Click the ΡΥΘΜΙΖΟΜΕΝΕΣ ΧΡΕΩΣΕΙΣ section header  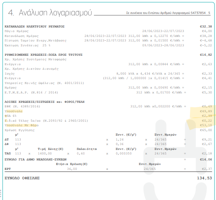[43, 55]
